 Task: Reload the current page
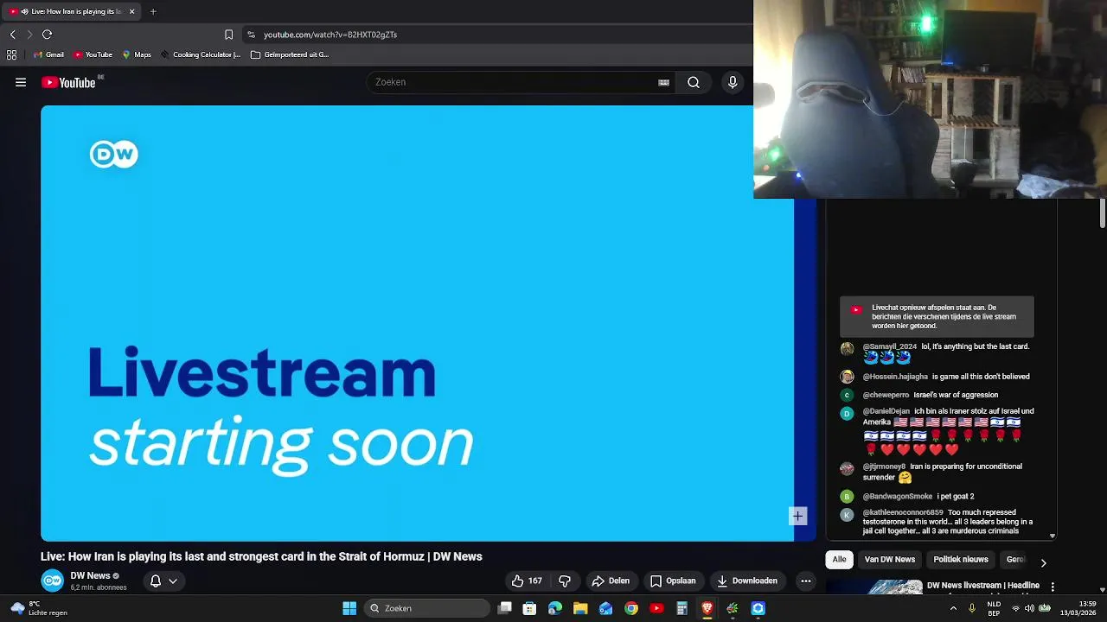pos(47,35)
